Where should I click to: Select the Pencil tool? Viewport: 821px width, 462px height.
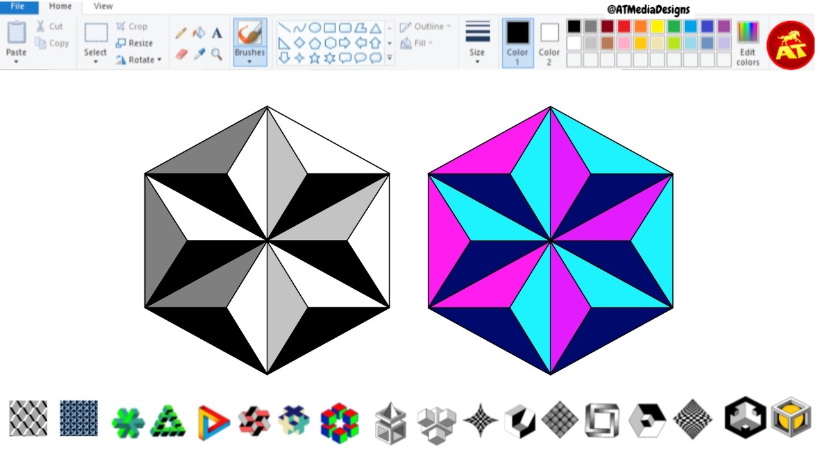(182, 33)
